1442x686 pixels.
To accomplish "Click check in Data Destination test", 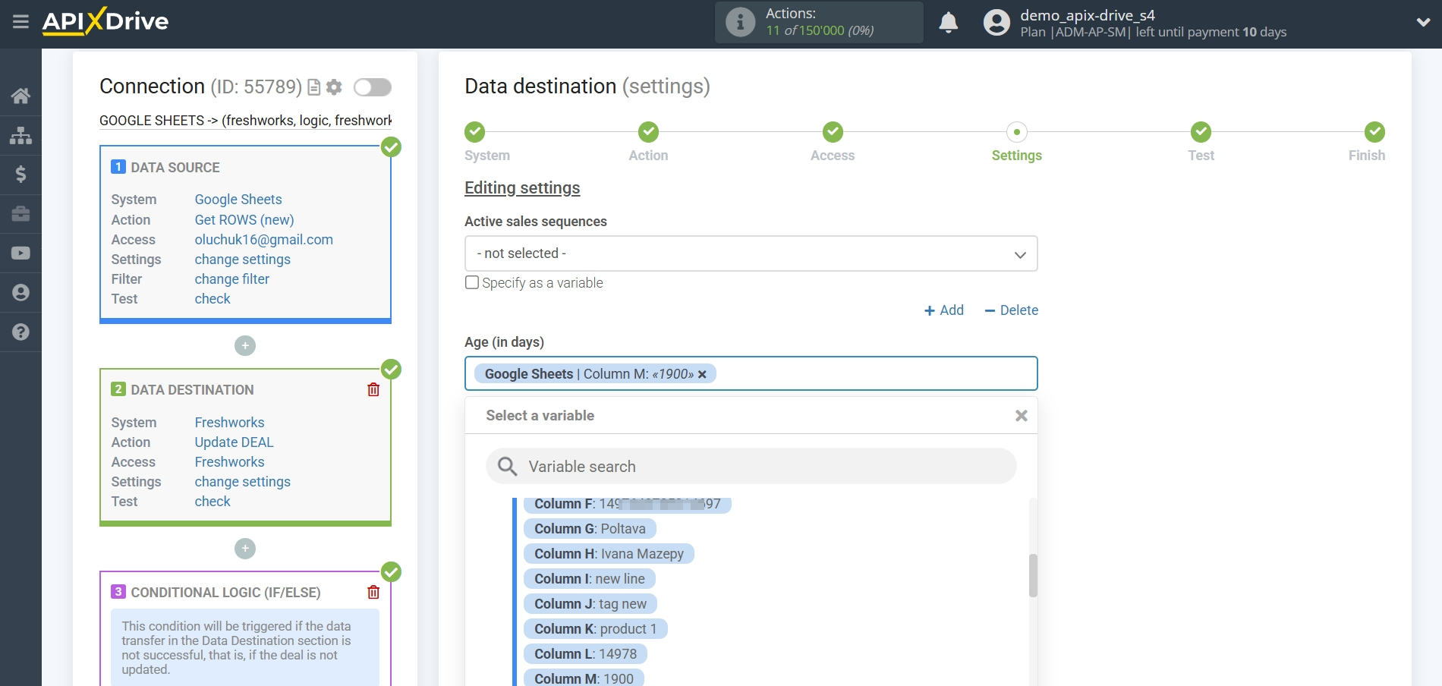I will coord(213,502).
